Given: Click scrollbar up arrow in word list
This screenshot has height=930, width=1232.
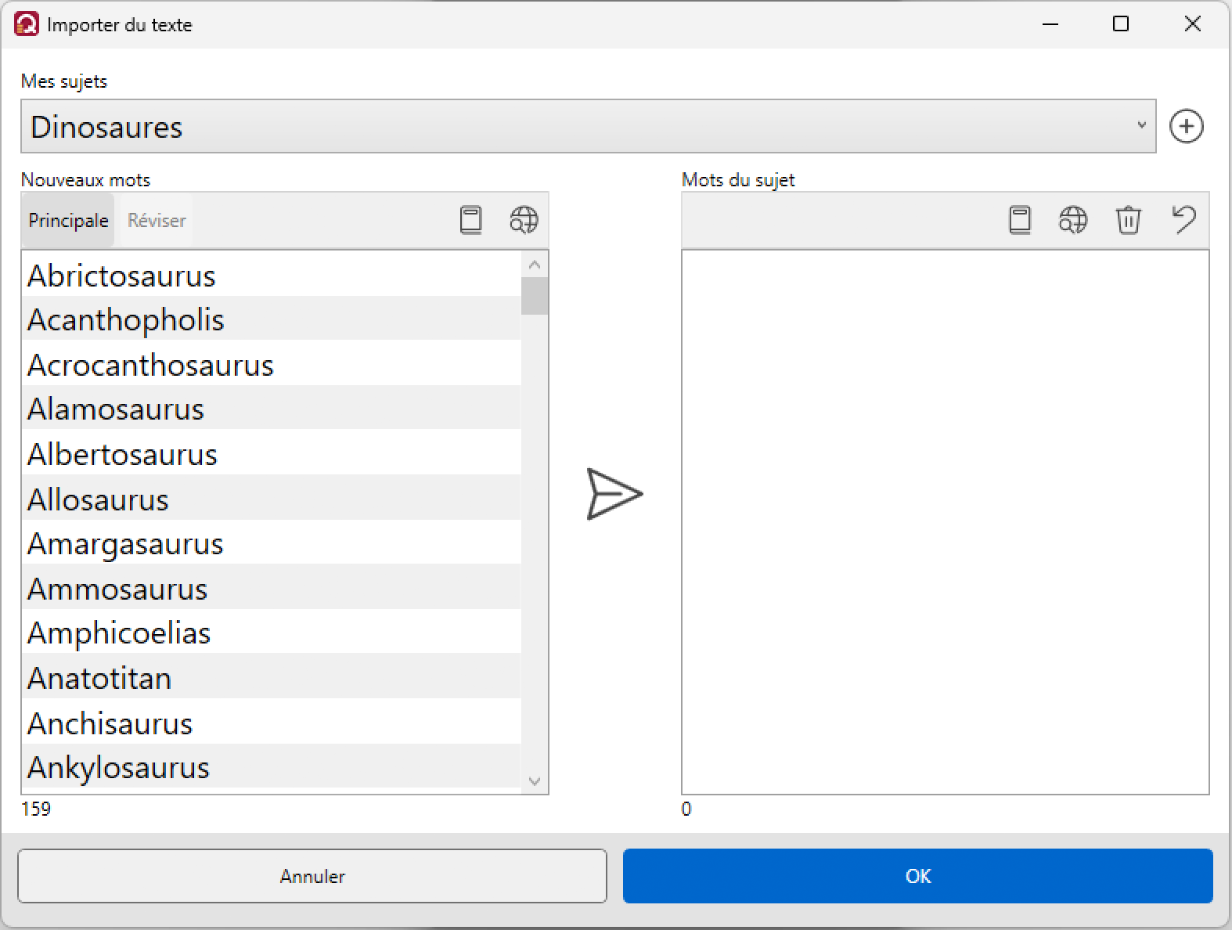Looking at the screenshot, I should point(535,265).
